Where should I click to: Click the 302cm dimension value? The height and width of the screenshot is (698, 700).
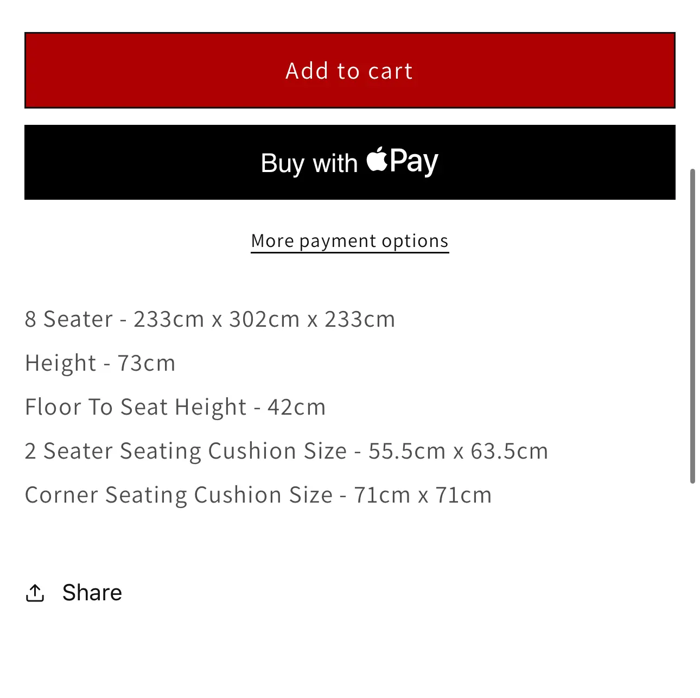click(264, 319)
